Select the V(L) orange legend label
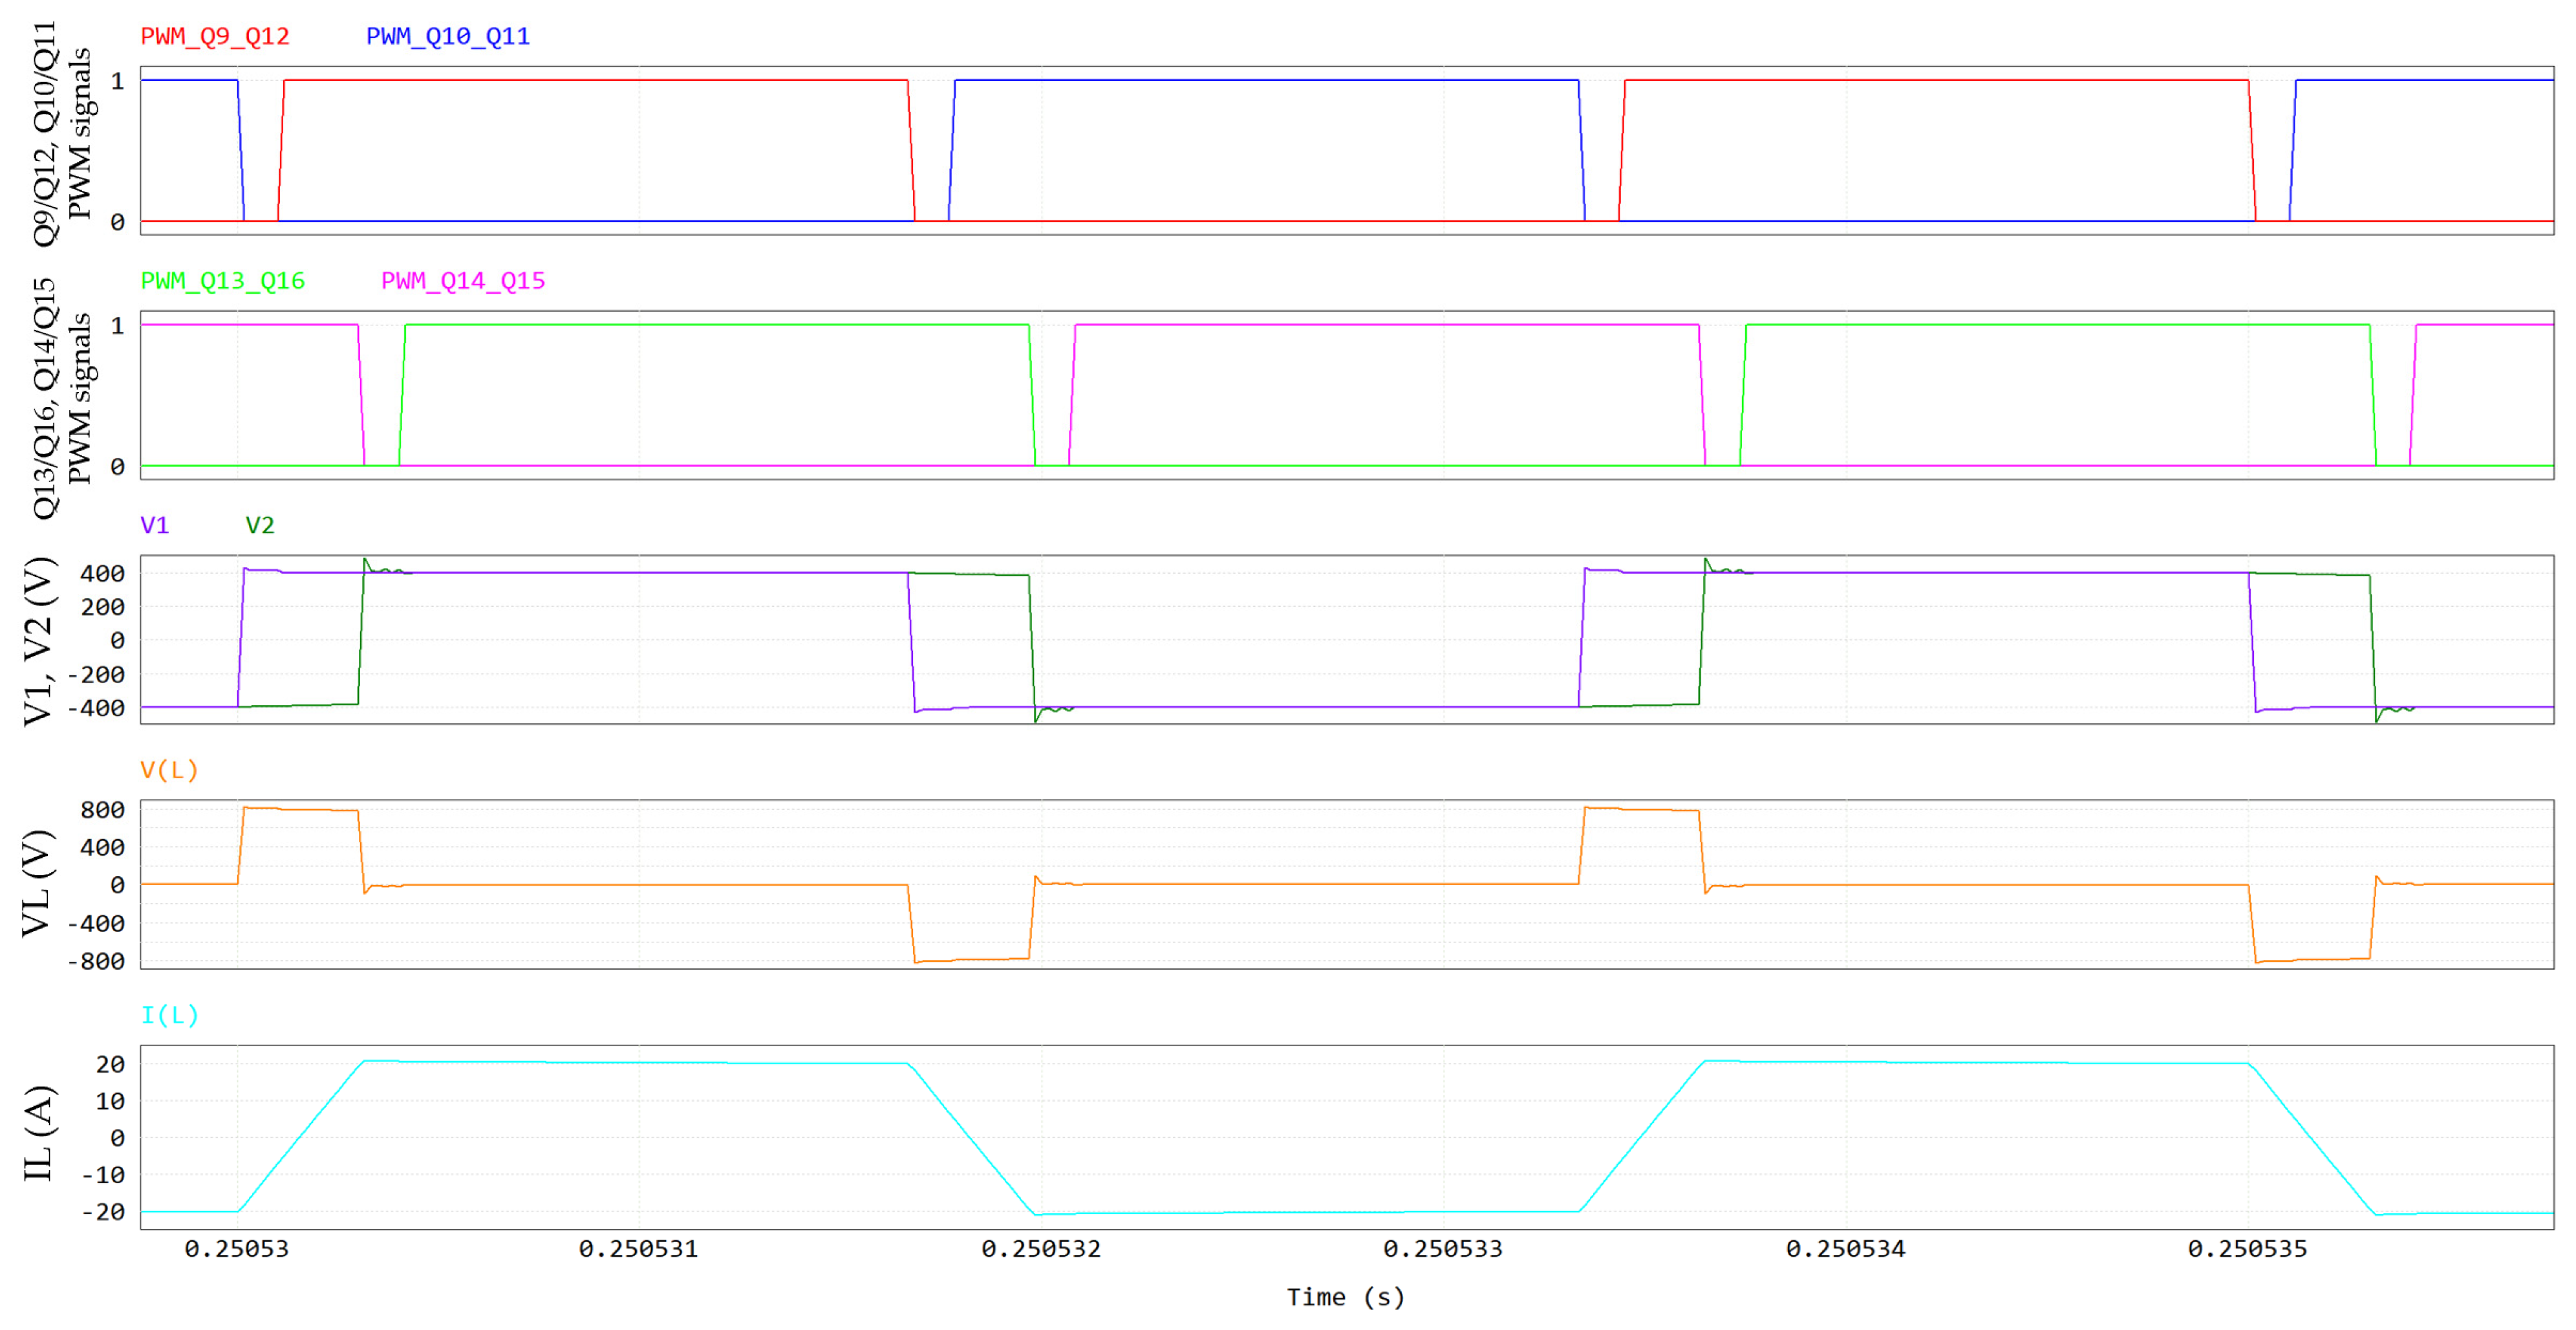The width and height of the screenshot is (2576, 1330). click(x=169, y=770)
